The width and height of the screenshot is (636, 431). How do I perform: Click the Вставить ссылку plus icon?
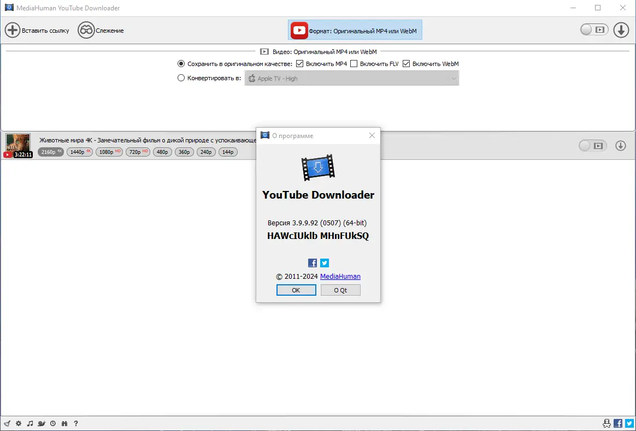tap(12, 31)
